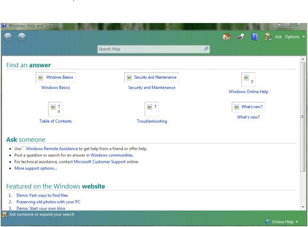
Task: Click the What's new? image icon
Action: coord(248,107)
